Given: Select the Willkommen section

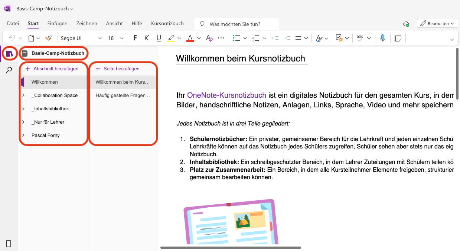Looking at the screenshot, I should pos(54,82).
